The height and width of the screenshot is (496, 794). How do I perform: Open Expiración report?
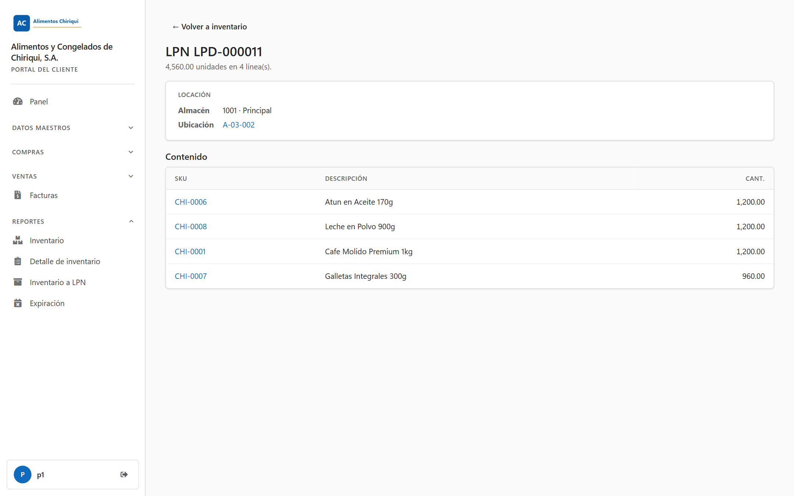tap(73, 303)
